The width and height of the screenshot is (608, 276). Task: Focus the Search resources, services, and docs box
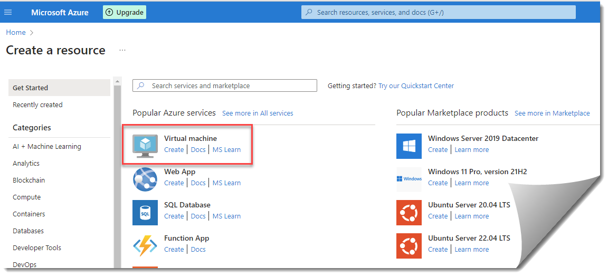tap(439, 13)
